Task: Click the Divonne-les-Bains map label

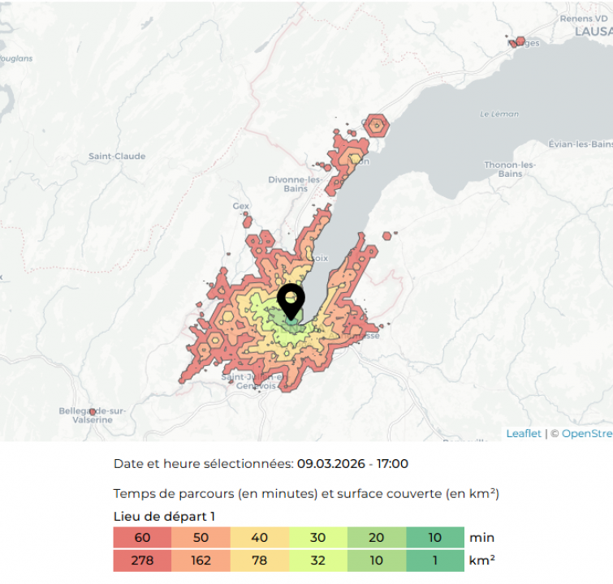Action: tap(296, 183)
